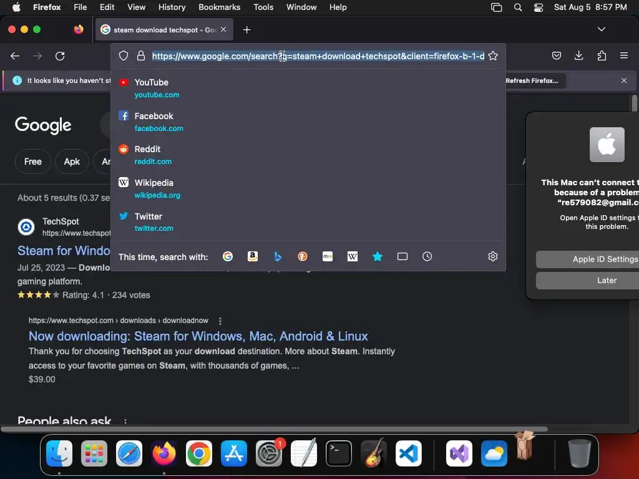Viewport: 639px width, 479px height.
Task: Bookmark this page with the star icon
Action: [x=493, y=56]
